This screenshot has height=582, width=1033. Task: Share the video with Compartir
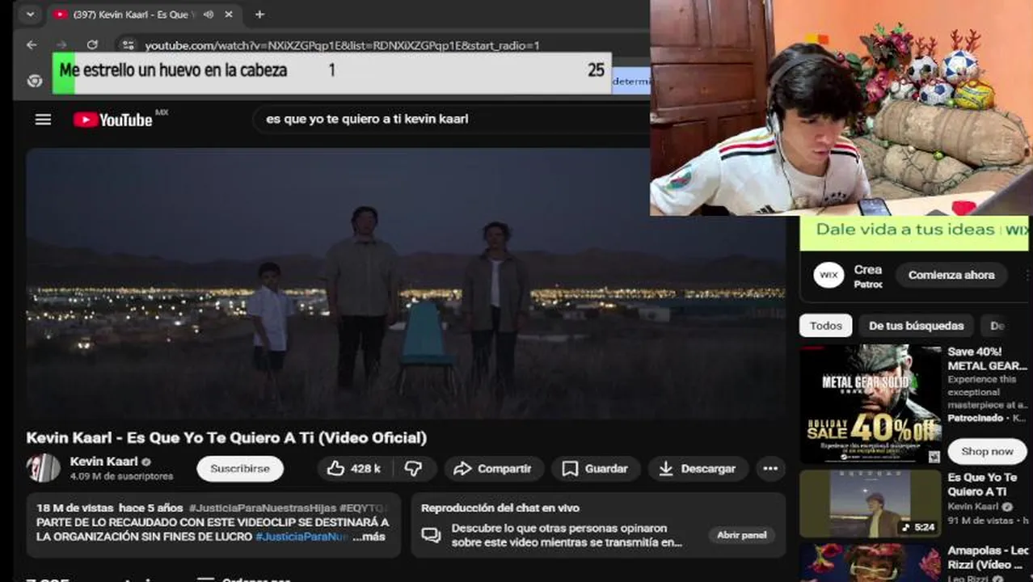(492, 469)
